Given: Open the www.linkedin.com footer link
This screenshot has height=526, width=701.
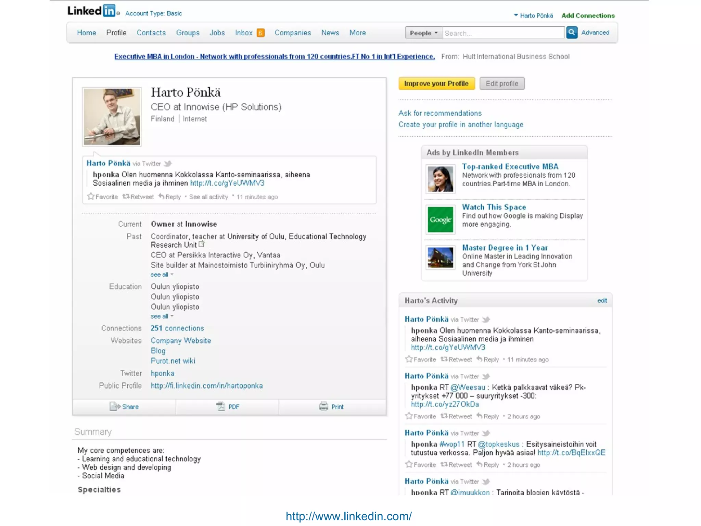Looking at the screenshot, I should [349, 516].
